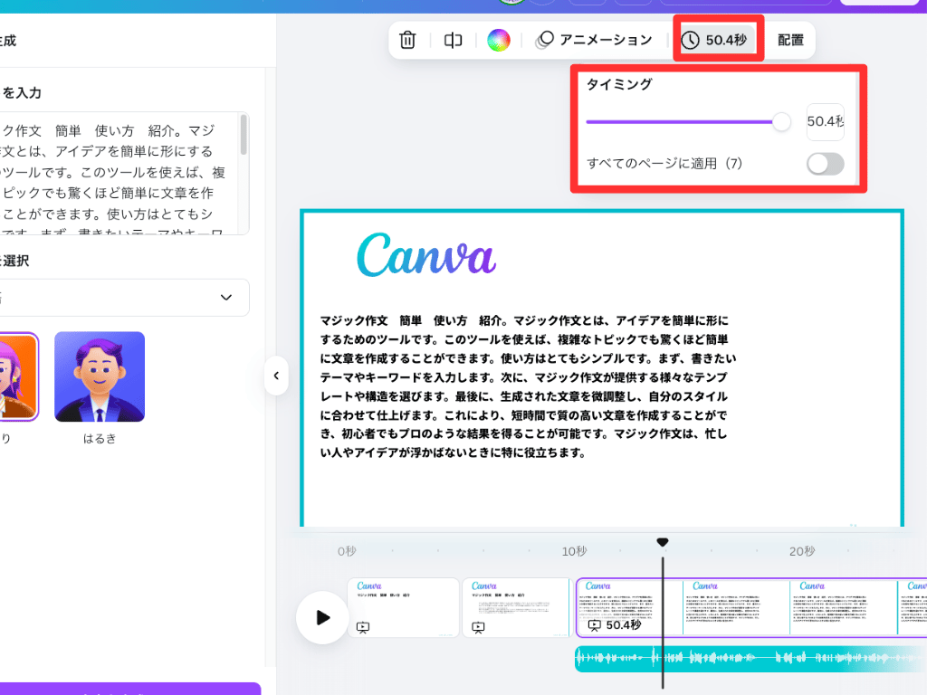Image resolution: width=927 pixels, height=695 pixels.
Task: Click the タイミング slider handle
Action: coord(781,122)
